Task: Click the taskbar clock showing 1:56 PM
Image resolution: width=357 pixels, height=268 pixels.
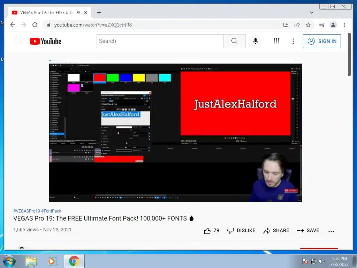Action: point(339,261)
